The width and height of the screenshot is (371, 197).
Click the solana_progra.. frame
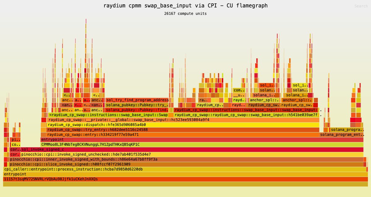pos(347,130)
